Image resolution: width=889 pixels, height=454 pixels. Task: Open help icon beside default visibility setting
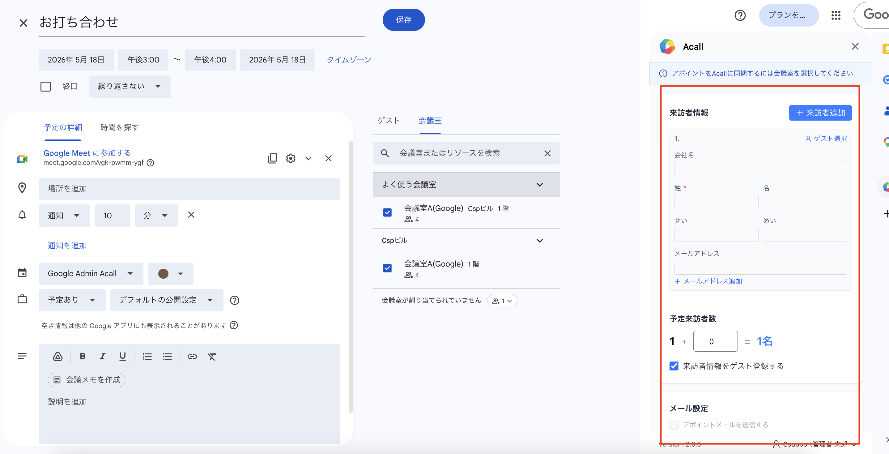pos(235,300)
